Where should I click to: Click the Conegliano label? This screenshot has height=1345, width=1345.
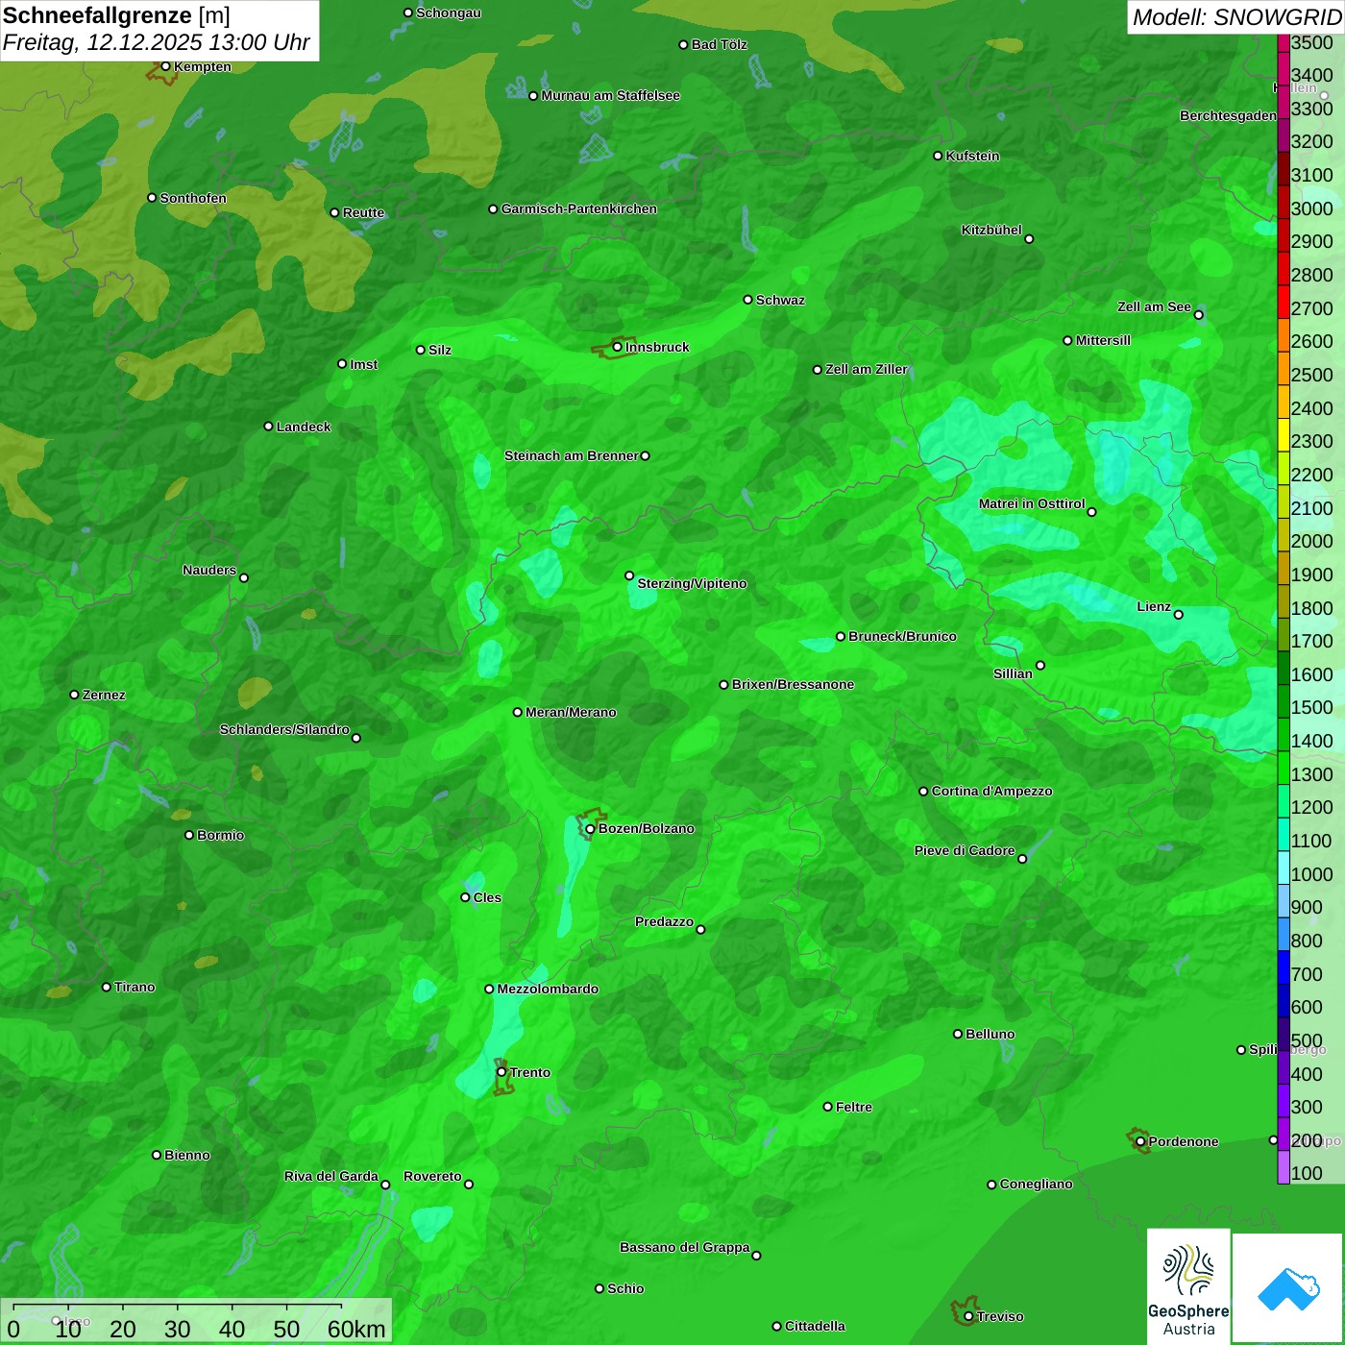click(x=1036, y=1184)
